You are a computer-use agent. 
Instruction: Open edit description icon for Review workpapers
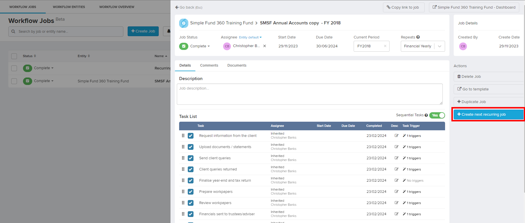pos(396,203)
